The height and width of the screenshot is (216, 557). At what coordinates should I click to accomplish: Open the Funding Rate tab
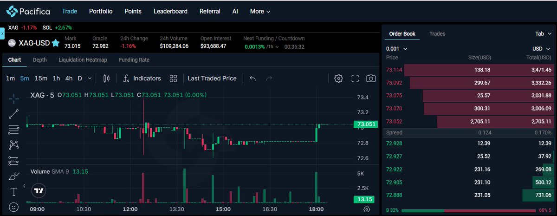click(134, 60)
